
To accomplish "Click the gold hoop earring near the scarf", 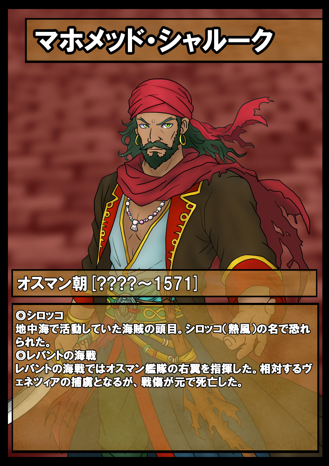I will 183,139.
